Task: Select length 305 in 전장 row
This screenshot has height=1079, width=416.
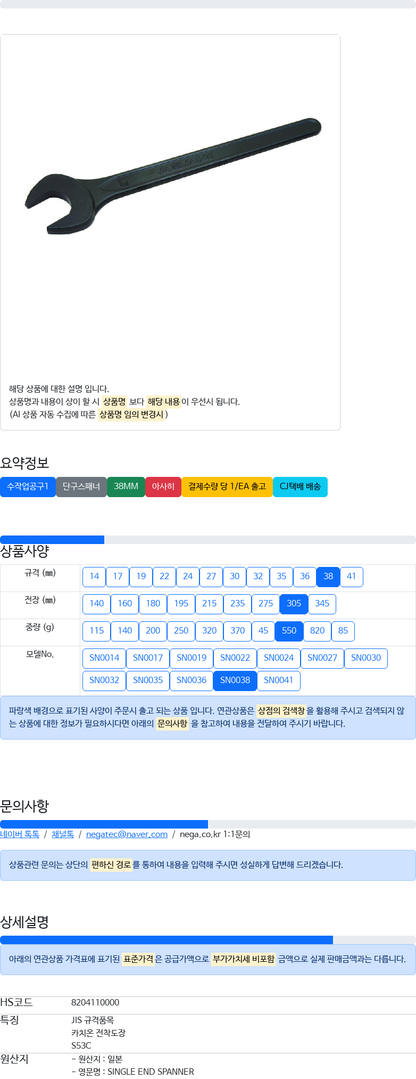Action: point(294,604)
